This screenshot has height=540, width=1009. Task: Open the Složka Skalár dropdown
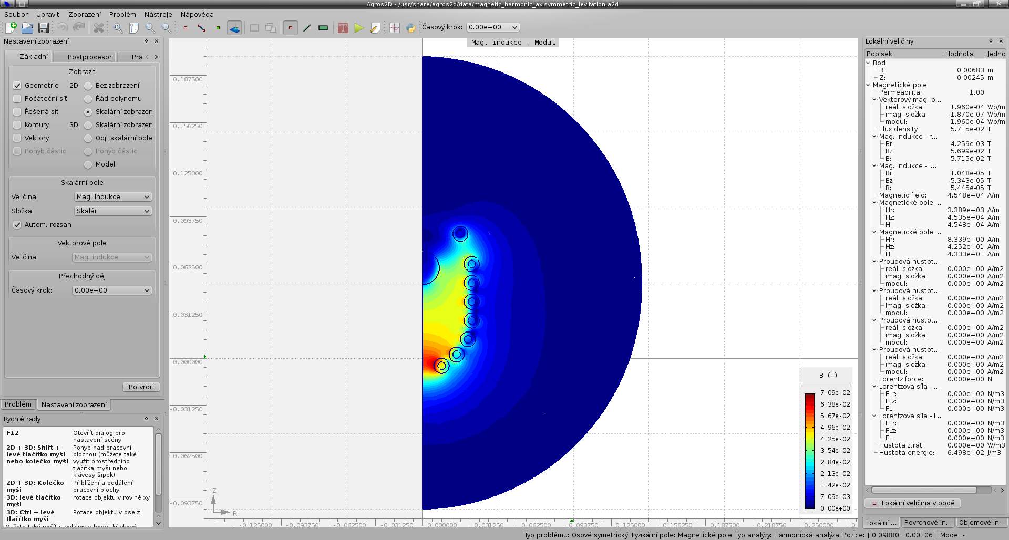112,211
